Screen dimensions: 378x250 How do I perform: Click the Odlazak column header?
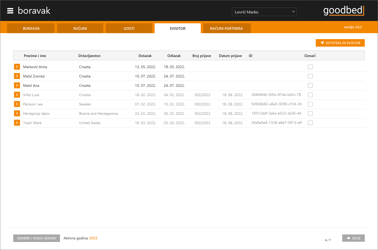click(x=174, y=56)
